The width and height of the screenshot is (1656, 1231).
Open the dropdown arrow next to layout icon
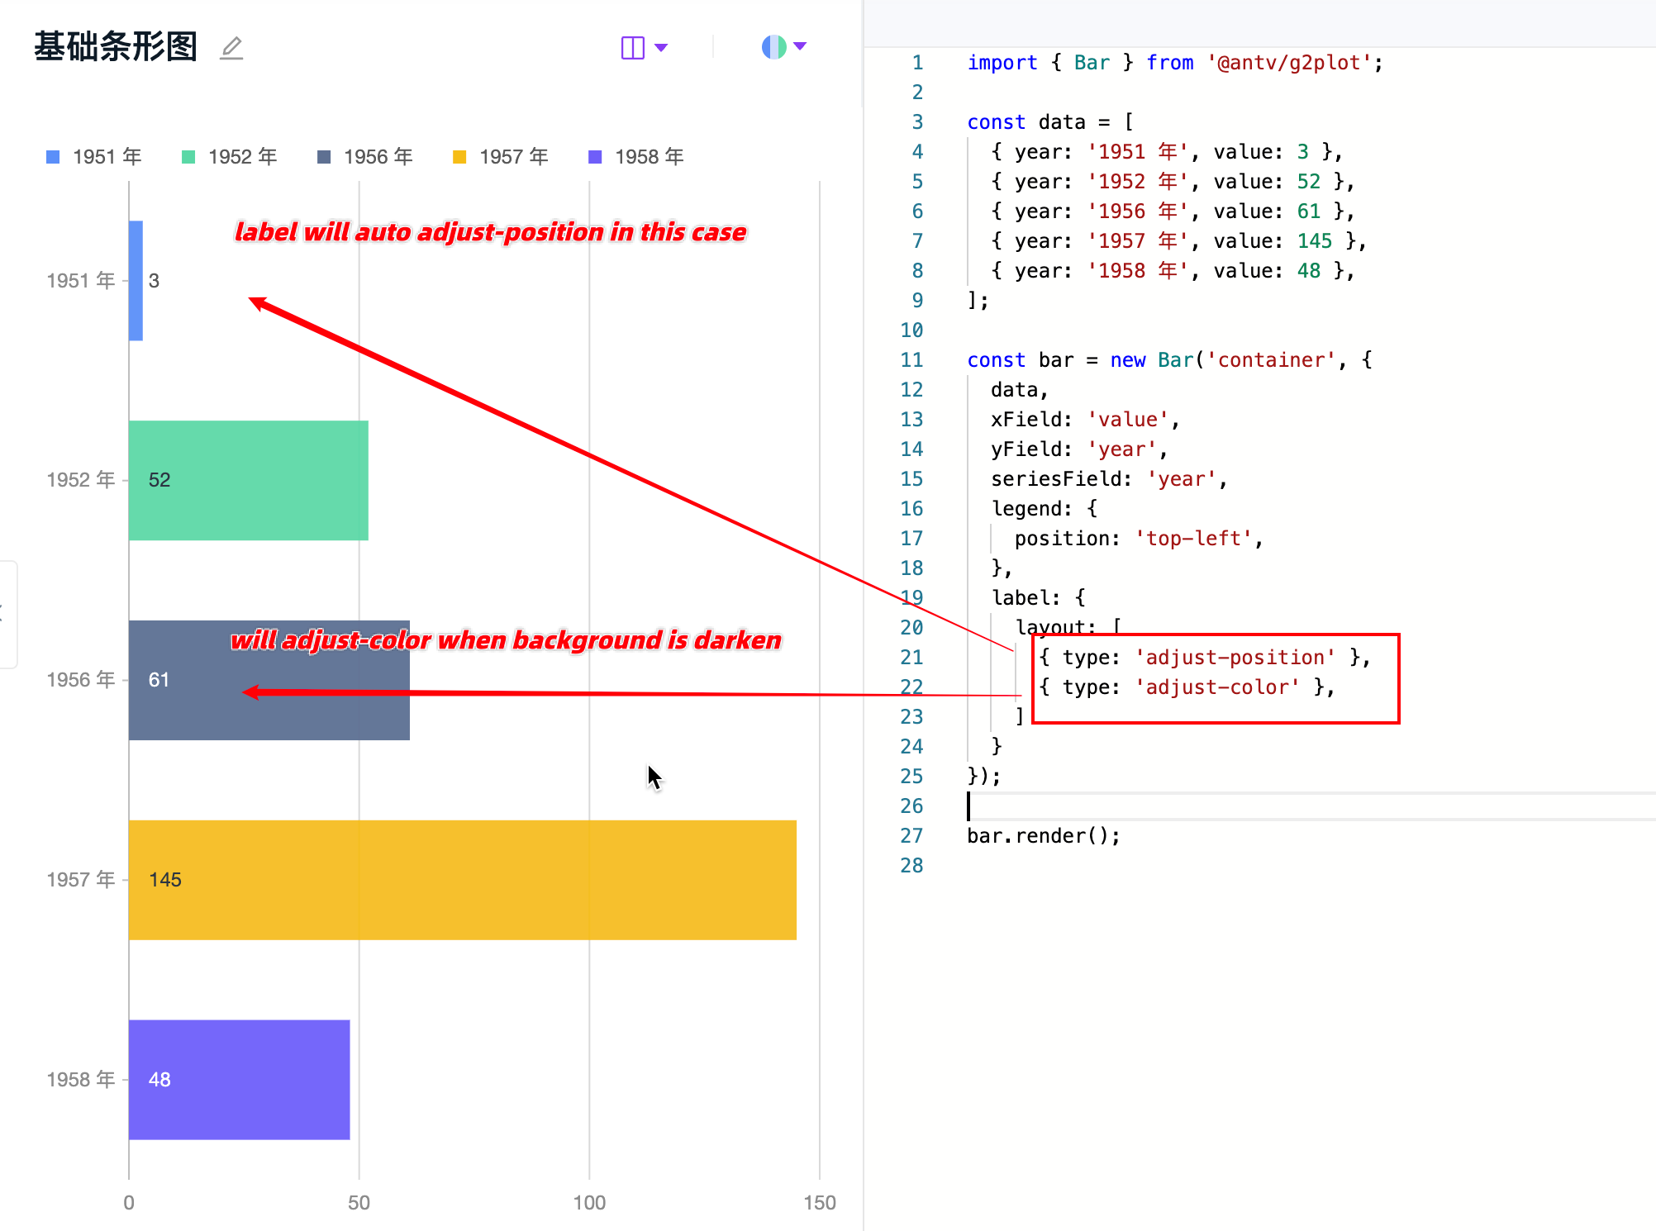pos(661,47)
